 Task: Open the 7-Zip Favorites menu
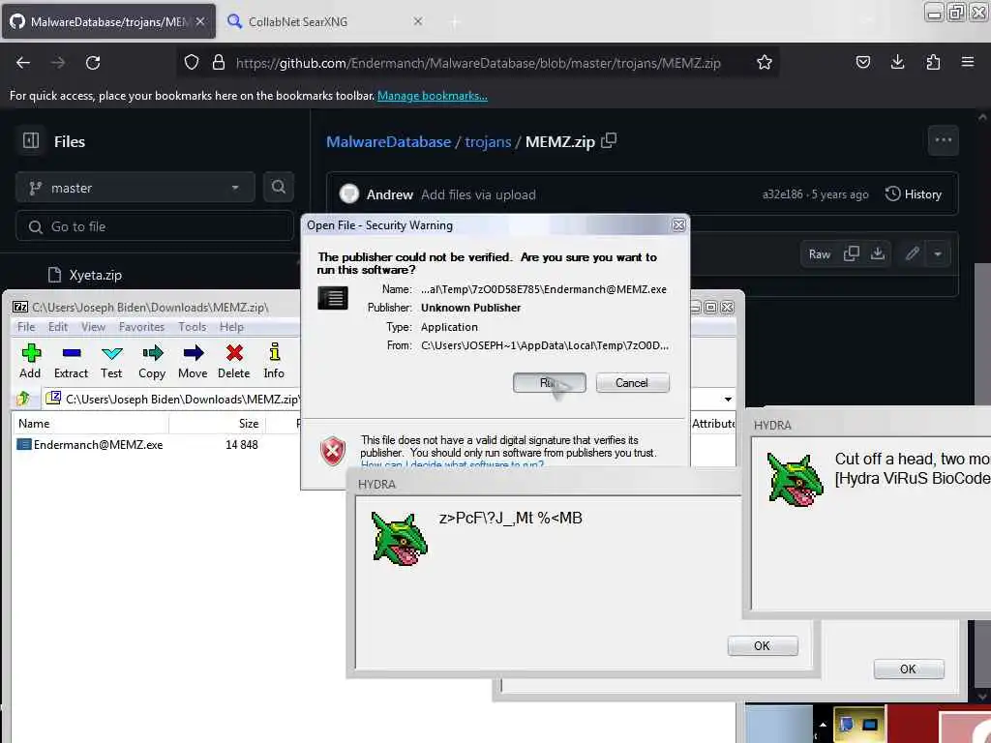tap(141, 327)
